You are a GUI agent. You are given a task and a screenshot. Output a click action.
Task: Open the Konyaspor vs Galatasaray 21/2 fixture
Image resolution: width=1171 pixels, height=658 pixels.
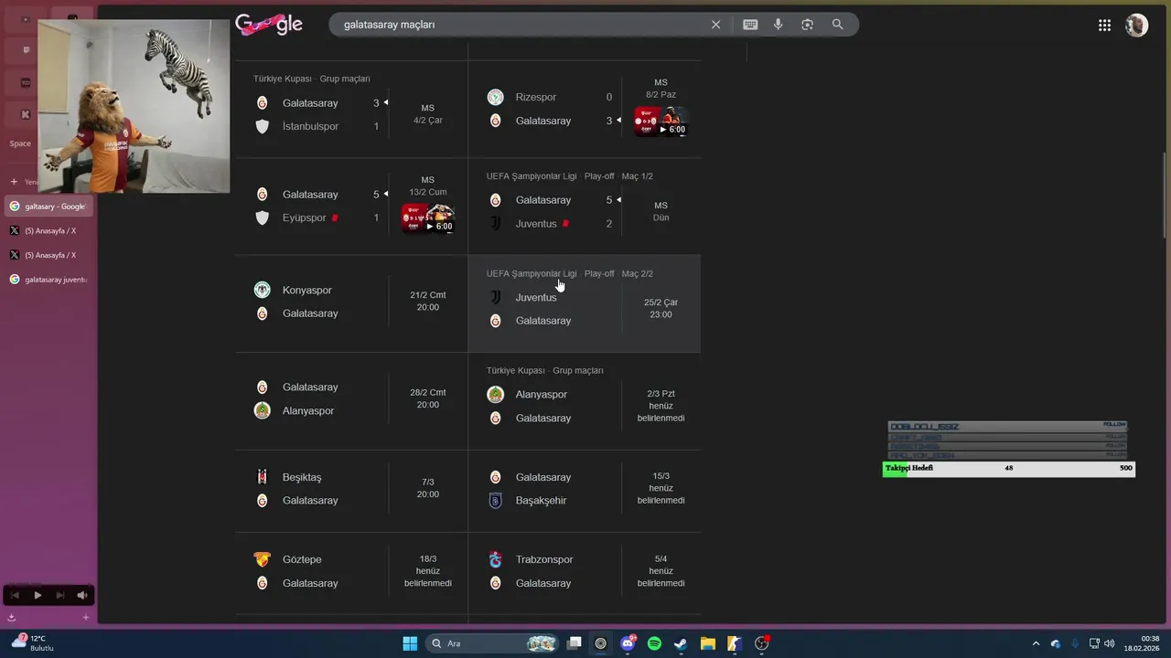pos(351,303)
